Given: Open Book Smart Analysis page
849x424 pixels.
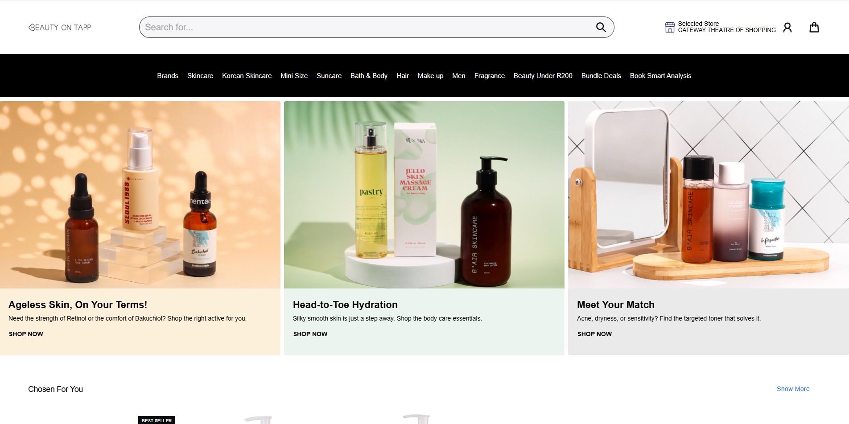Looking at the screenshot, I should (x=660, y=76).
